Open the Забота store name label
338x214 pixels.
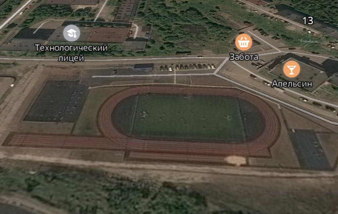[x=244, y=57]
